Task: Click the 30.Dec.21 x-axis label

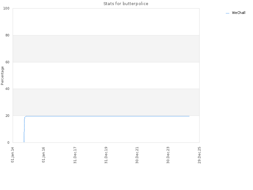Action: coord(137,155)
